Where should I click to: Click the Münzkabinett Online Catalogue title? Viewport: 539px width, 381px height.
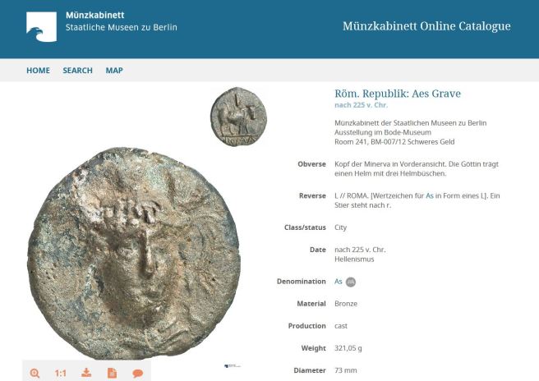[426, 26]
